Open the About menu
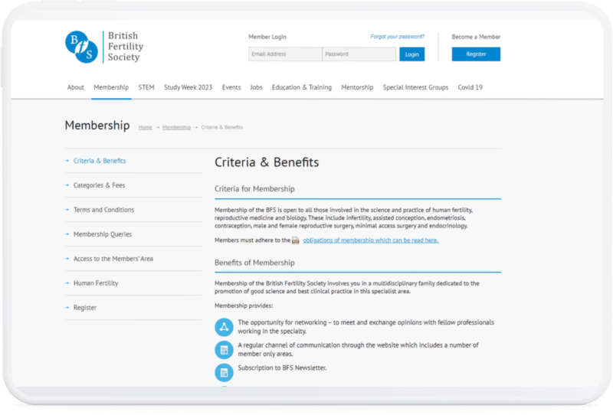The width and height of the screenshot is (613, 415). pyautogui.click(x=75, y=87)
